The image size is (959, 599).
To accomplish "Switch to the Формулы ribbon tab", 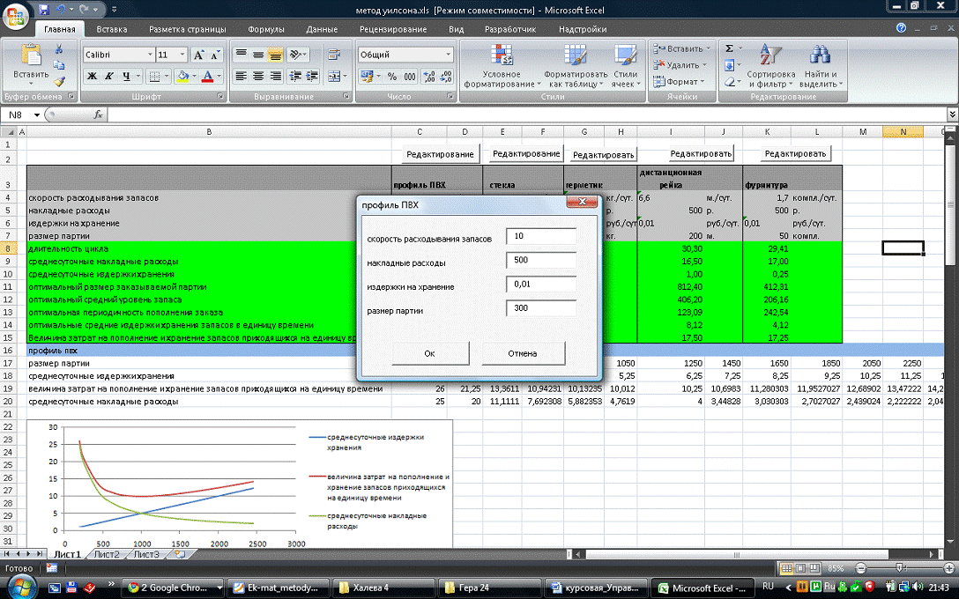I will (265, 29).
